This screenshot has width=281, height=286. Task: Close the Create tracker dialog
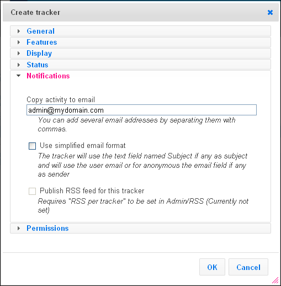click(x=270, y=13)
